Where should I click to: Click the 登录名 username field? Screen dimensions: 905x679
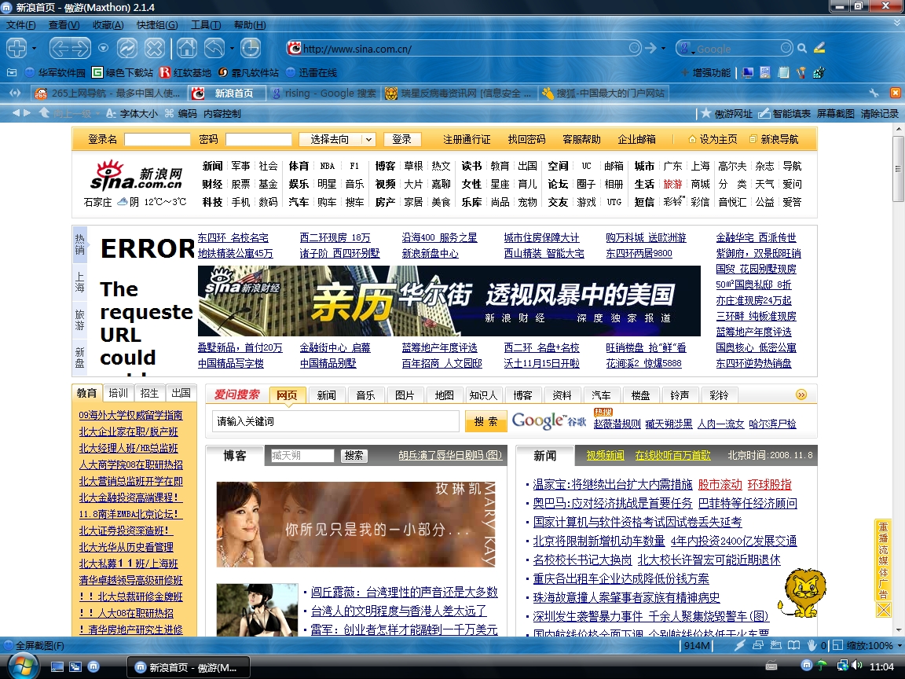click(x=157, y=139)
